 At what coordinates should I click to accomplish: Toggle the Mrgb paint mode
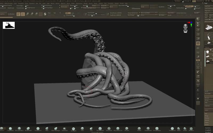tap(49, 13)
